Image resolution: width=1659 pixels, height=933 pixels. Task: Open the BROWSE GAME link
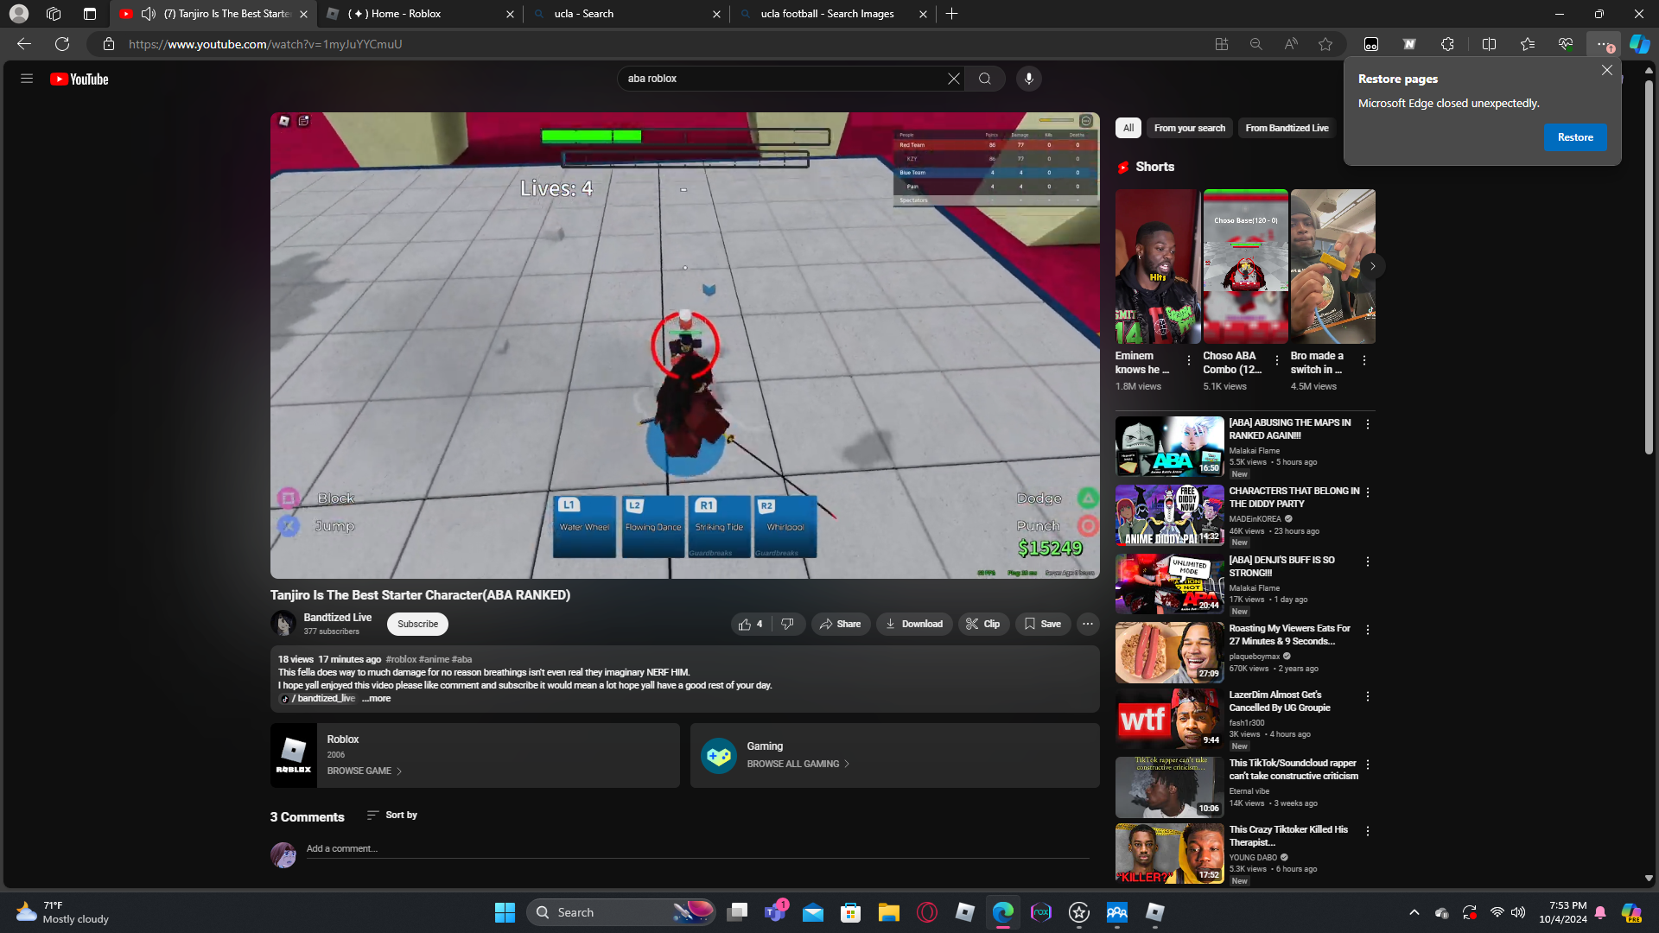click(365, 771)
